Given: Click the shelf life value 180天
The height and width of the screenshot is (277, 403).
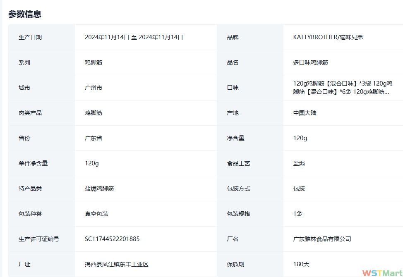Looking at the screenshot, I should click(x=301, y=264).
